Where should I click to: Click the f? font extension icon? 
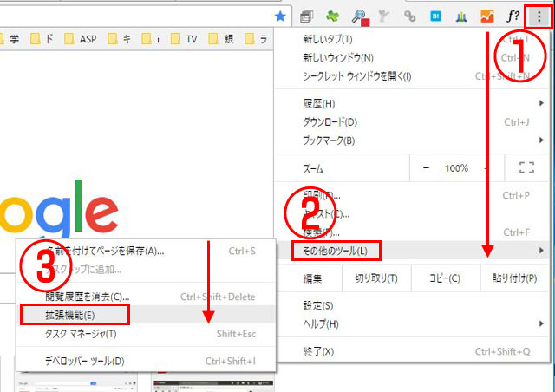(513, 16)
